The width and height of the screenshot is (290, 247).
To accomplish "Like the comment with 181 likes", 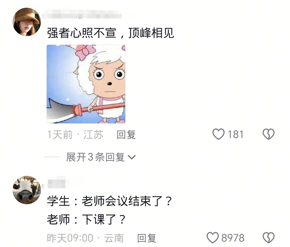I will click(x=218, y=134).
